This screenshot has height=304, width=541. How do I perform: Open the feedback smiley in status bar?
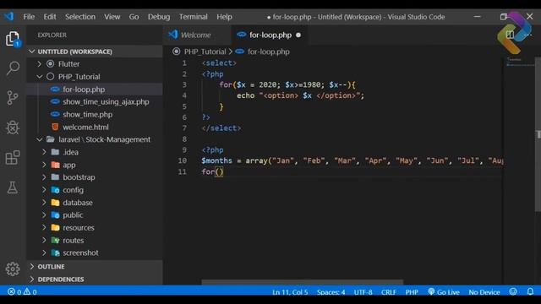[x=513, y=291]
